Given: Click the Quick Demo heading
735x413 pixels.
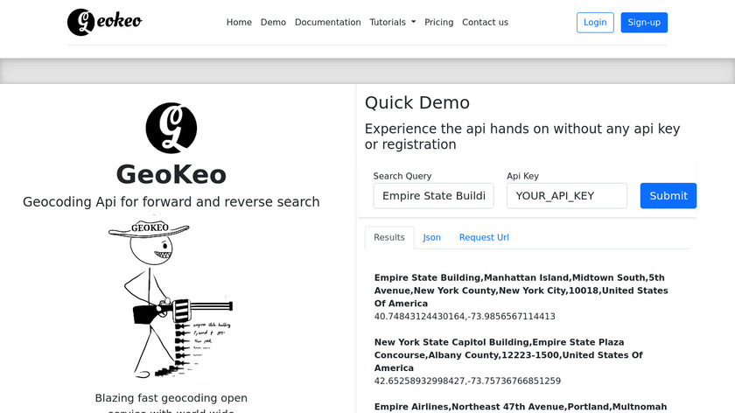Looking at the screenshot, I should point(417,102).
